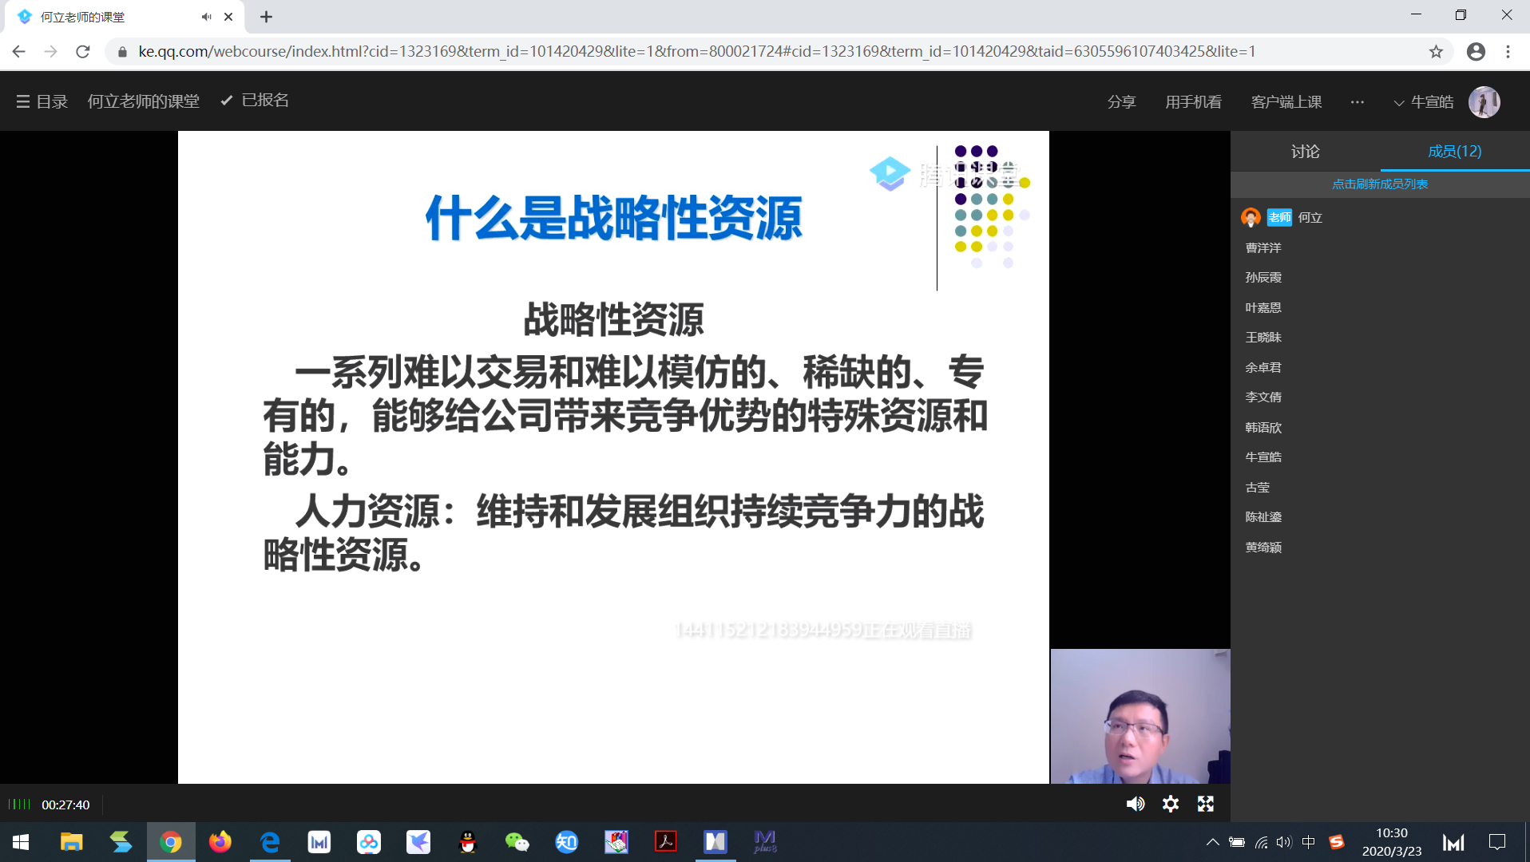Mute the video player volume
The width and height of the screenshot is (1530, 862).
(1135, 804)
